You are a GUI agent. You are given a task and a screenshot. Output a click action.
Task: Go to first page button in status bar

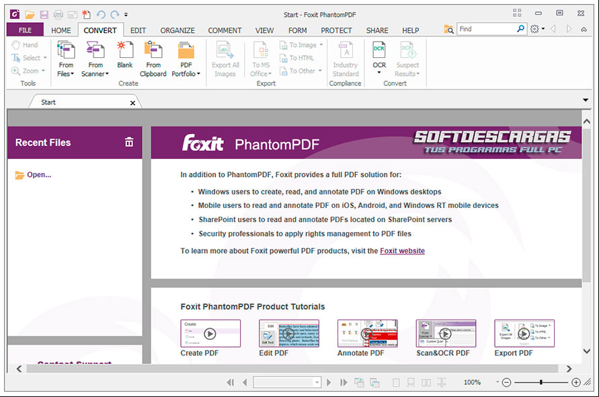[x=231, y=382]
